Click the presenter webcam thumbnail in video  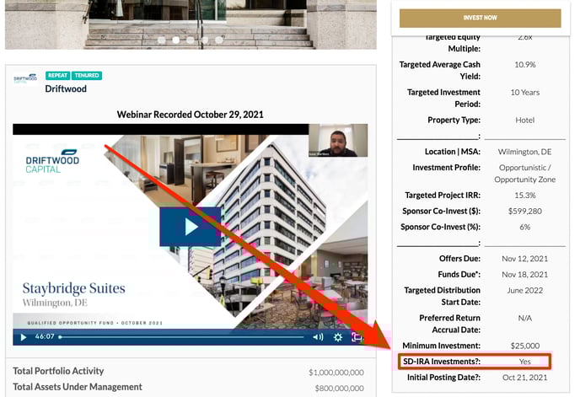tap(338, 140)
